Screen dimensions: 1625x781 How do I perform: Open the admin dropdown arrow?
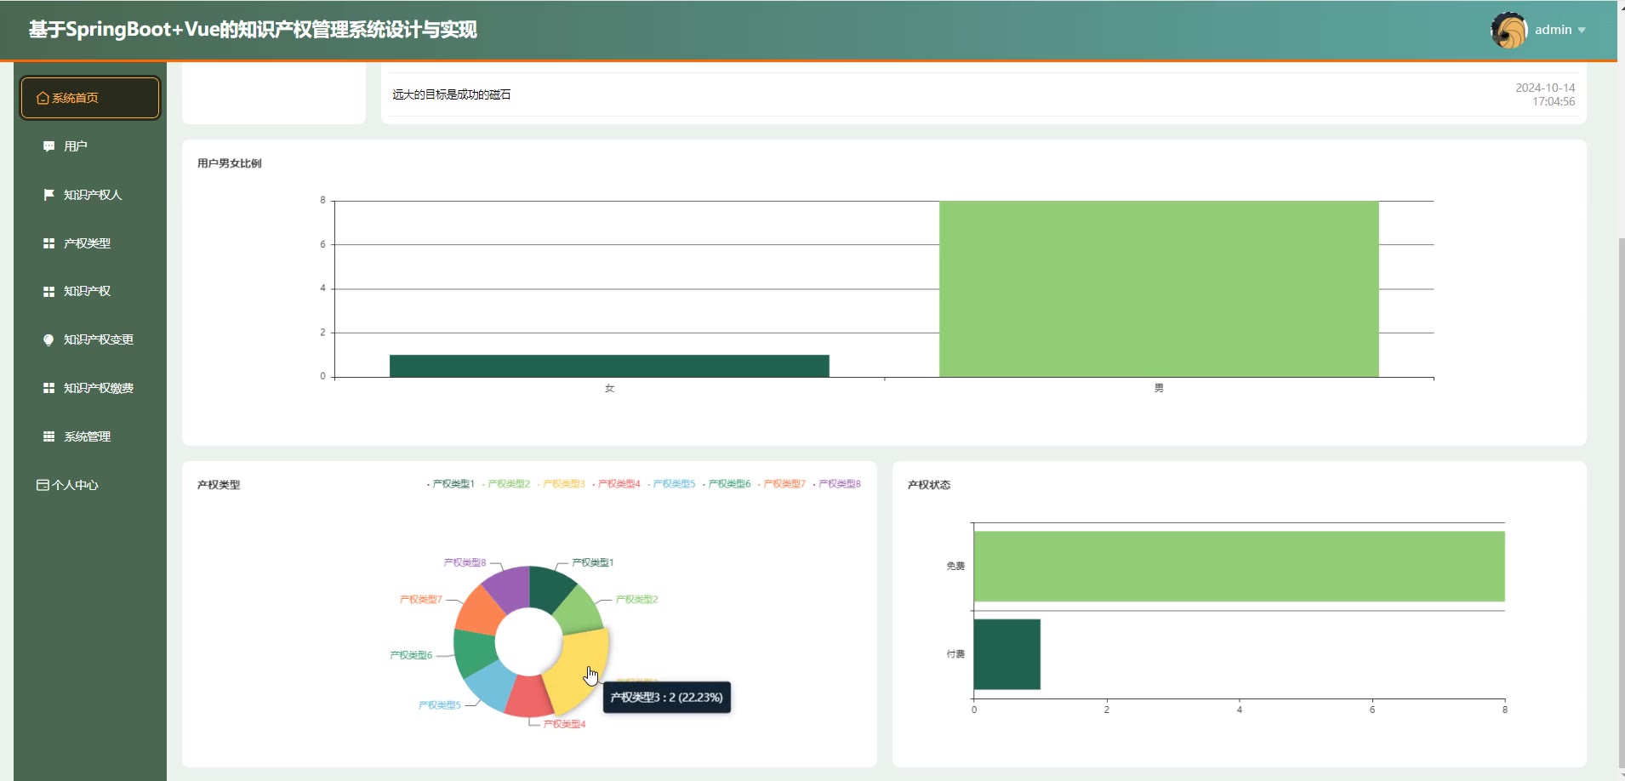pyautogui.click(x=1582, y=31)
